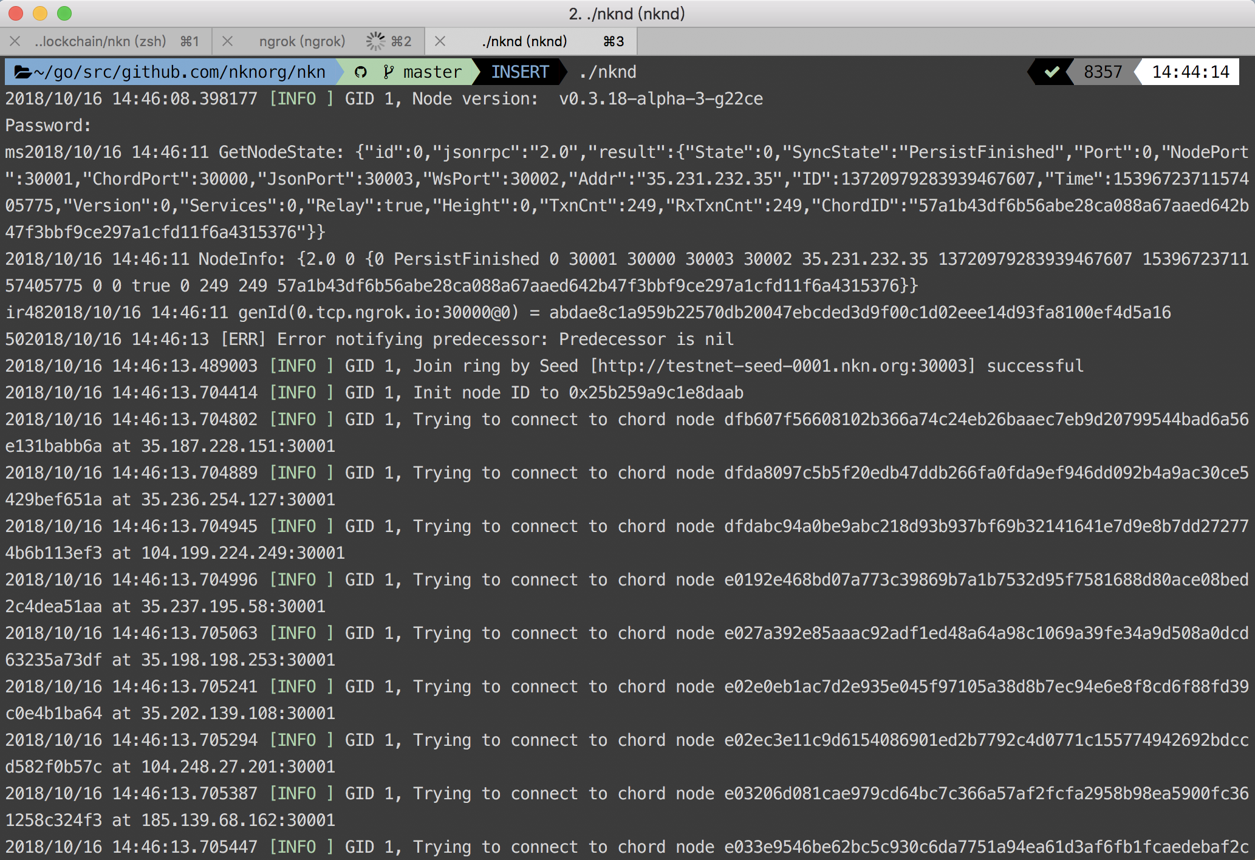The width and height of the screenshot is (1255, 860).
Task: Click the checkmark status icon in prompt
Action: [1052, 72]
